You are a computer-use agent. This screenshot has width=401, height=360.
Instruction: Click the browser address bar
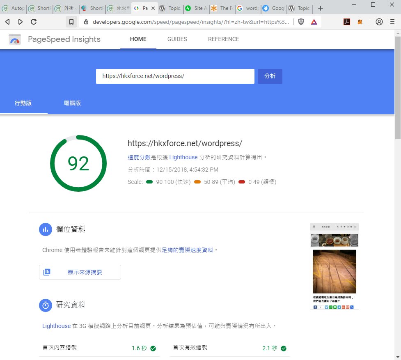point(190,22)
